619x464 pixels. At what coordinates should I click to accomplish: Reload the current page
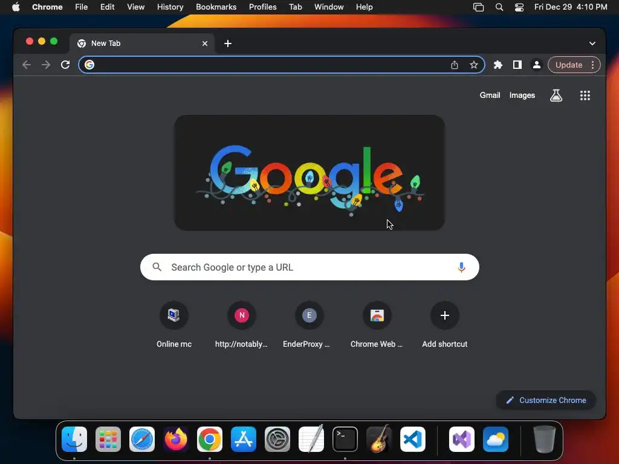(x=65, y=65)
